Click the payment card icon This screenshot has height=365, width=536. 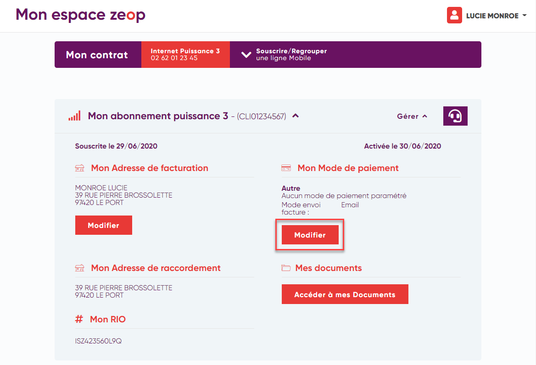tap(286, 168)
